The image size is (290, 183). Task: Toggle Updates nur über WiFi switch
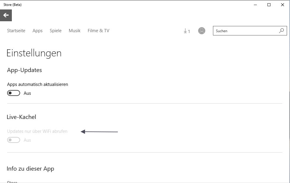click(14, 140)
